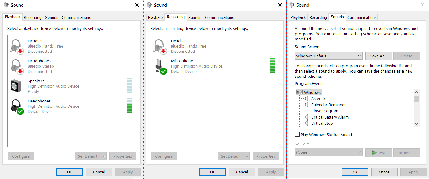
Task: Click OK in the Sounds window
Action: 355,172
